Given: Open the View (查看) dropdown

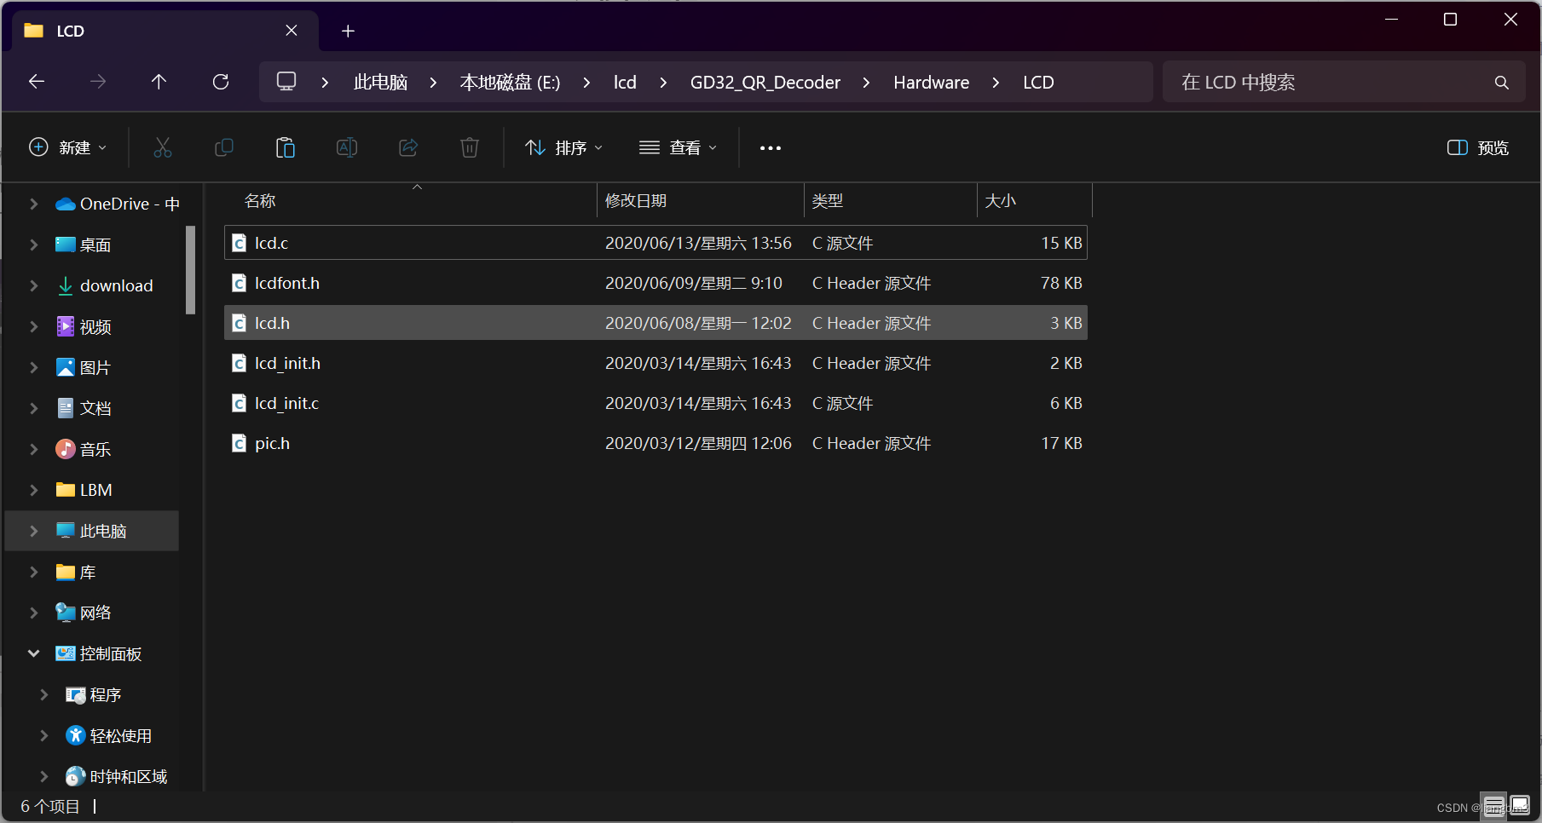Looking at the screenshot, I should click(x=679, y=147).
